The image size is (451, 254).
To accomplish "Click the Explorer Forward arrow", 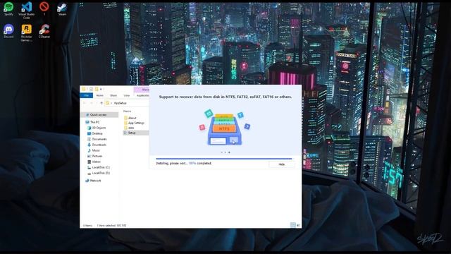I will tap(92, 103).
